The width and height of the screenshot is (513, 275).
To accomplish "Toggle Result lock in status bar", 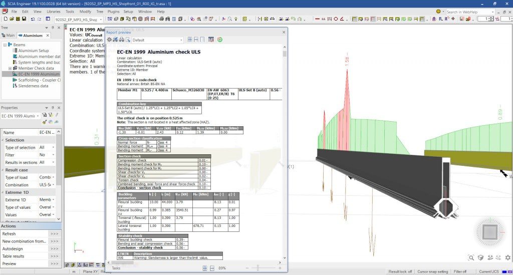I will pyautogui.click(x=401, y=271).
